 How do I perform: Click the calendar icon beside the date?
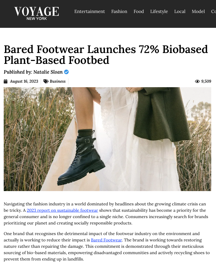tap(6, 81)
